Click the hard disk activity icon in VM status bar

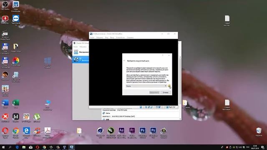141,107
